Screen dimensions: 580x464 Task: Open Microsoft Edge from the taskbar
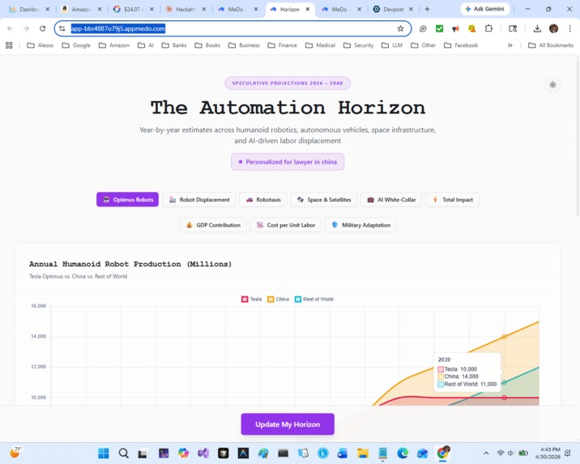point(403,453)
